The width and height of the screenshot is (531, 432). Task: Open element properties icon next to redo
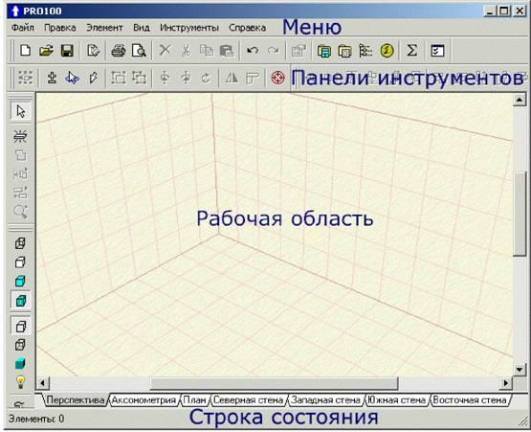pos(299,51)
